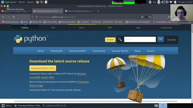
Task: Open the PSF top site tab
Action: [x=53, y=28]
